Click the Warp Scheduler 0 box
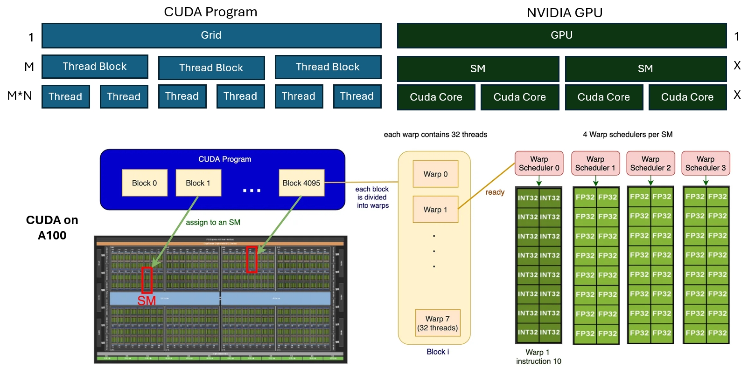The height and width of the screenshot is (368, 741). click(x=538, y=164)
